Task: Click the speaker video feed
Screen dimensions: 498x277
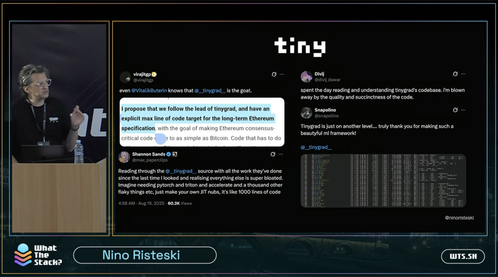Action: click(x=59, y=128)
